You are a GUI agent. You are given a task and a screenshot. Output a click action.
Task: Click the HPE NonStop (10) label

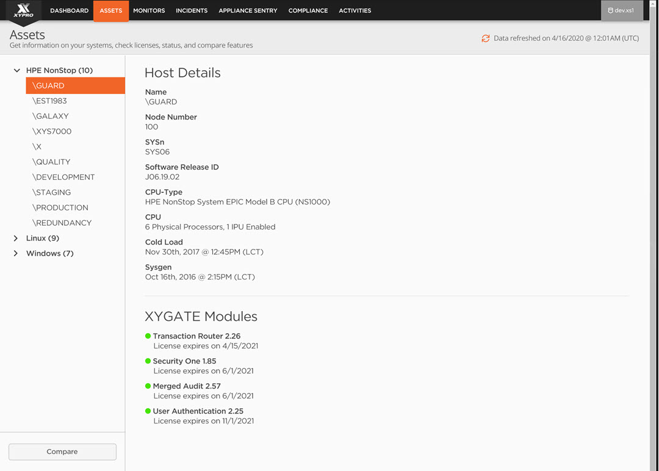[x=59, y=70]
